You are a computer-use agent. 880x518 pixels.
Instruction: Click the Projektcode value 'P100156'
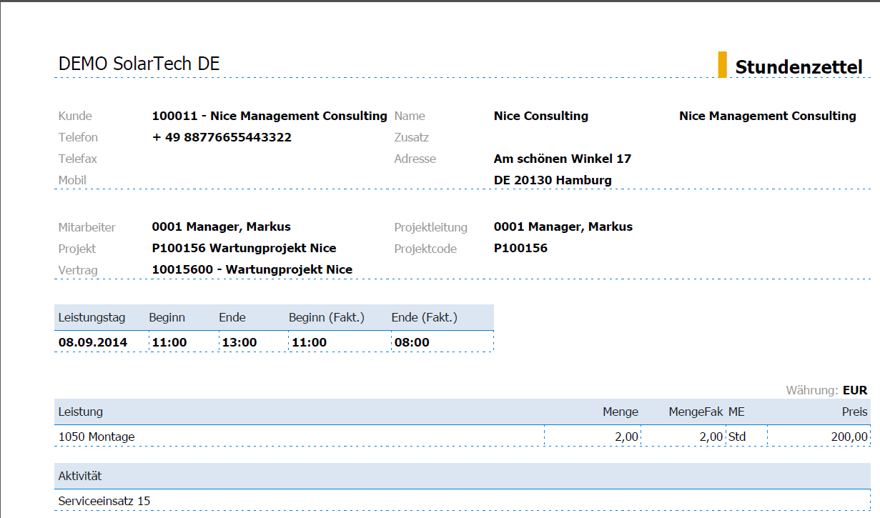(520, 248)
